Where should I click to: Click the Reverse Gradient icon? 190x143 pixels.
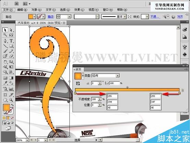pos(78,83)
